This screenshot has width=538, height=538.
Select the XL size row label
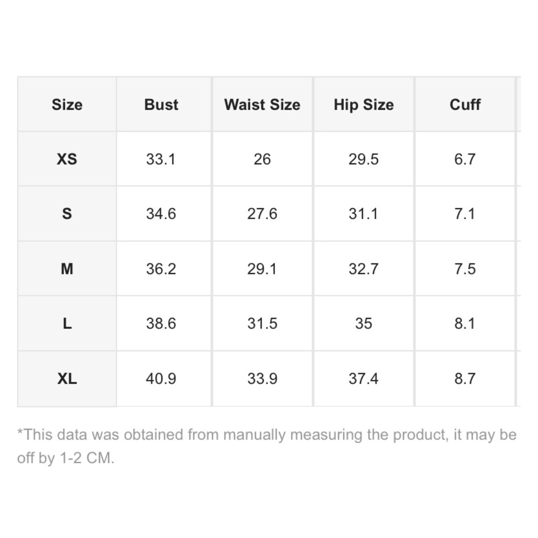pos(67,379)
